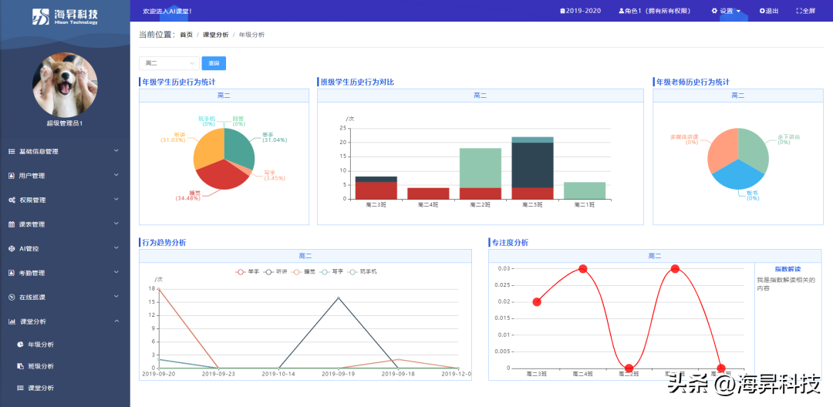The height and width of the screenshot is (407, 833).
Task: Click the 课堂分析 submenu list icon
Action: coord(20,388)
